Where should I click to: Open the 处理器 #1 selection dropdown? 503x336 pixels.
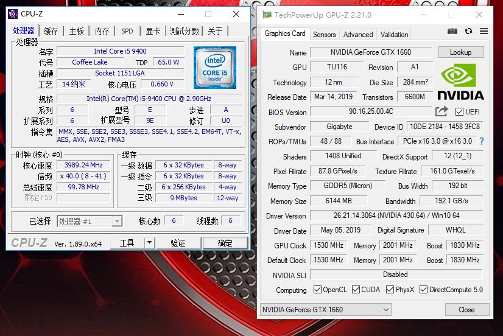(90, 221)
